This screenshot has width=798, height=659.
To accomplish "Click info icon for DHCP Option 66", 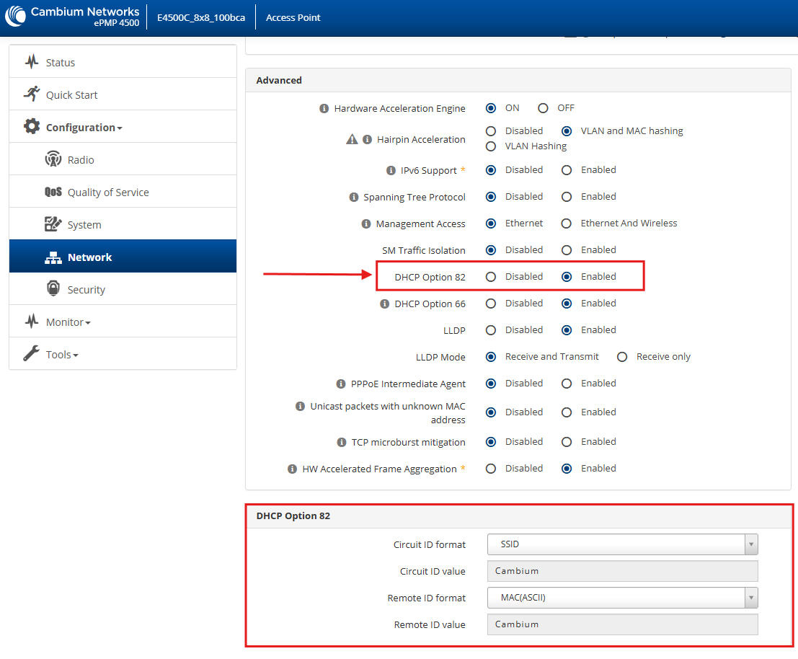I will tap(385, 304).
